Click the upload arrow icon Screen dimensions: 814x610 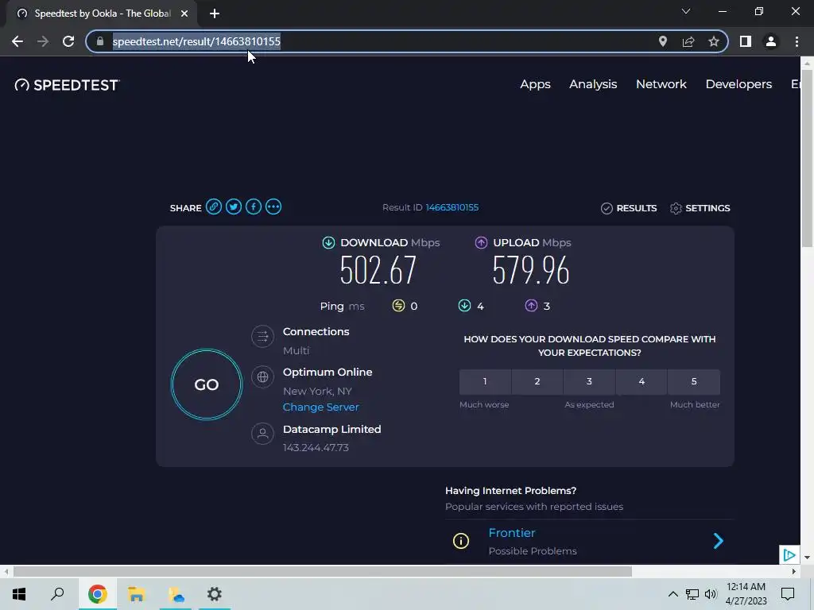coord(481,242)
